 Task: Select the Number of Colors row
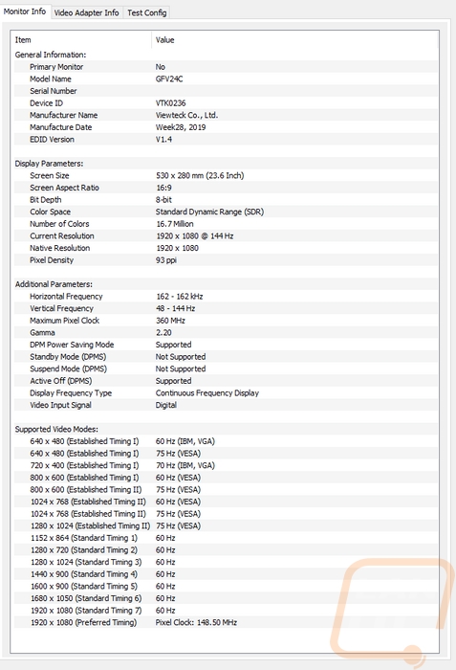[x=226, y=224]
